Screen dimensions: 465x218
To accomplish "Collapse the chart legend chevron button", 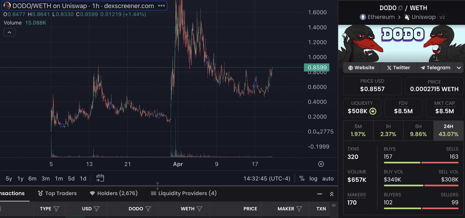I will [10, 32].
